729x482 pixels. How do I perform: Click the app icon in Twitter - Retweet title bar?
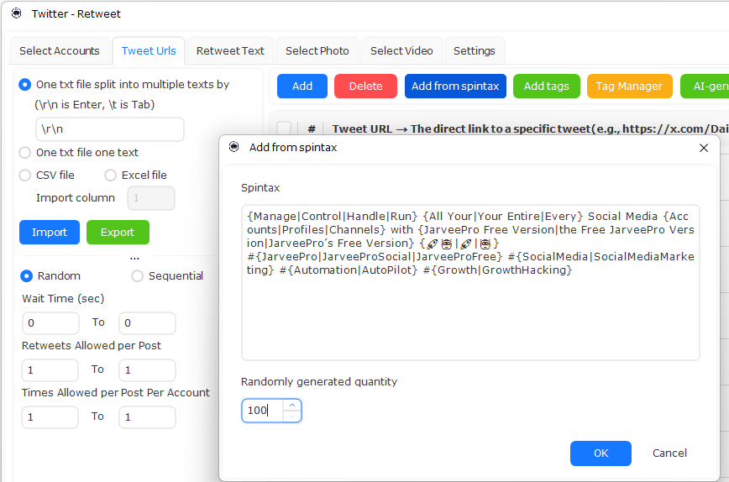pyautogui.click(x=17, y=13)
